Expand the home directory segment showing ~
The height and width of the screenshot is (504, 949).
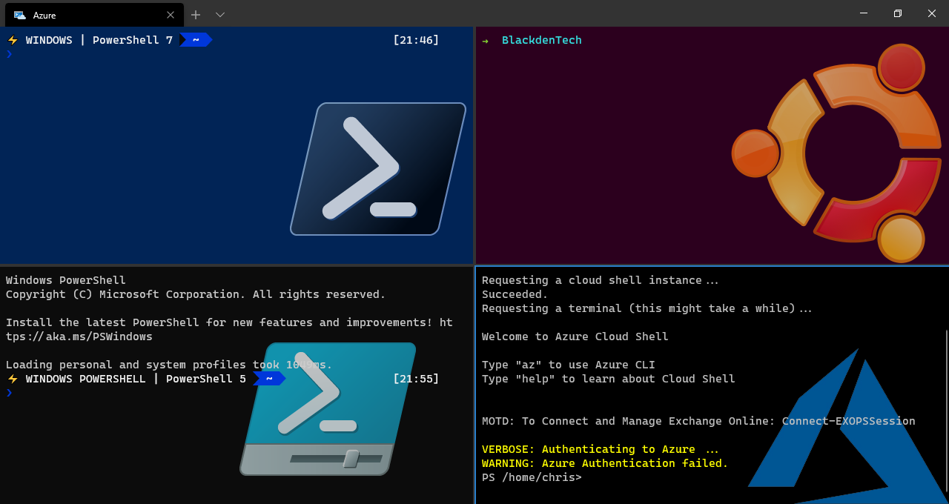194,39
